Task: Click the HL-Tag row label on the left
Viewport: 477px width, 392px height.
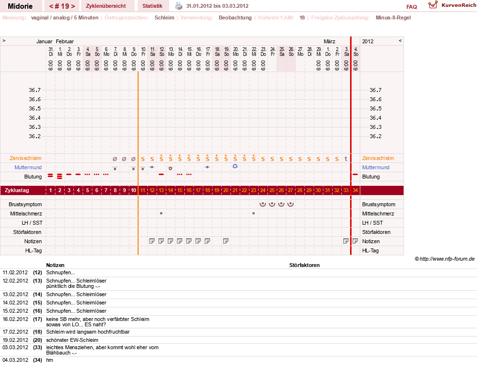Action: click(34, 250)
